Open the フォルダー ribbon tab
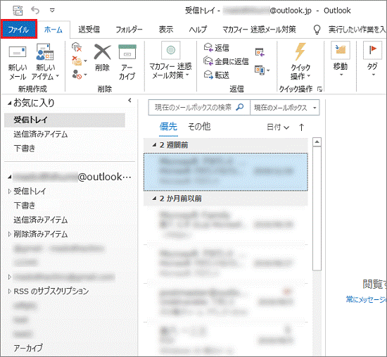This screenshot has width=387, height=357. (129, 30)
